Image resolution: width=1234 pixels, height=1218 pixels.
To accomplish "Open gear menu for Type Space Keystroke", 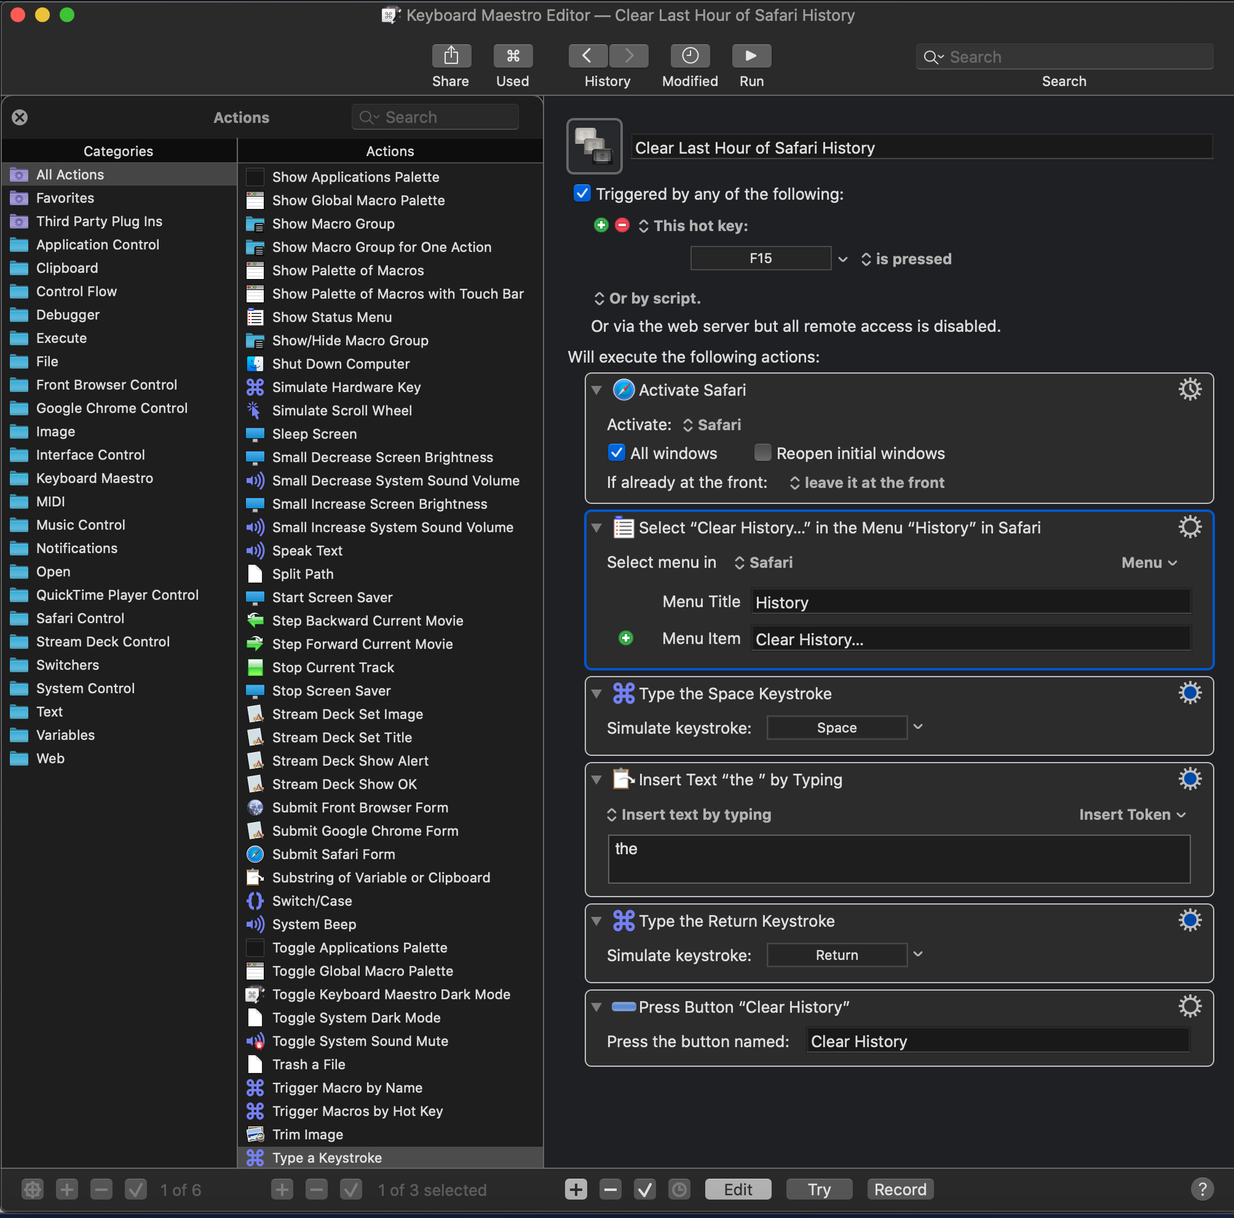I will 1189,693.
